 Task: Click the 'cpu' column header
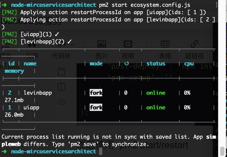click(x=189, y=64)
